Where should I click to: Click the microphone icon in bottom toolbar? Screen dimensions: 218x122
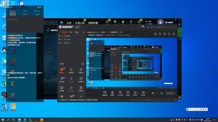pos(135,92)
